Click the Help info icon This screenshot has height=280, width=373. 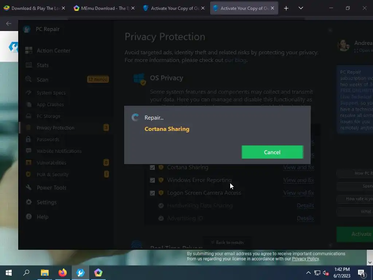29,217
